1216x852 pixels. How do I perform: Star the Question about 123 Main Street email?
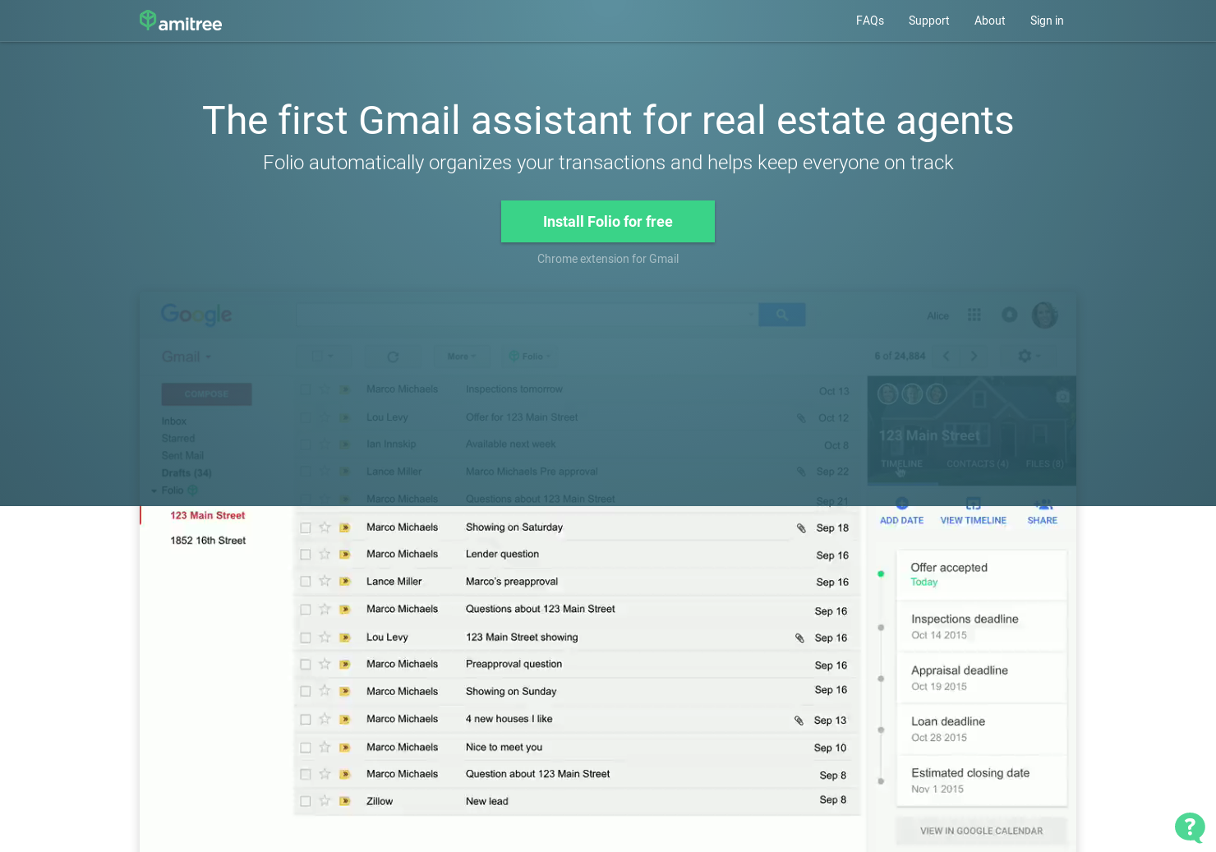click(325, 774)
